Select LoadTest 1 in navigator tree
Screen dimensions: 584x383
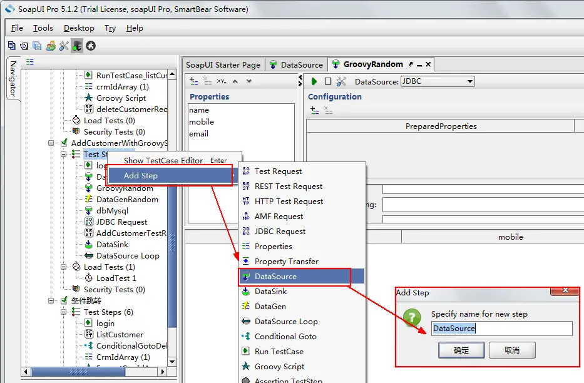tap(116, 278)
